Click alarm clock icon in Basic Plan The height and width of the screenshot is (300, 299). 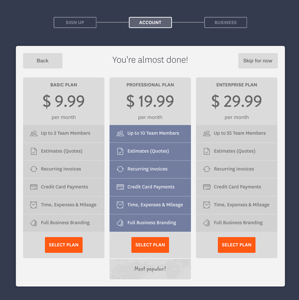[x=33, y=205]
